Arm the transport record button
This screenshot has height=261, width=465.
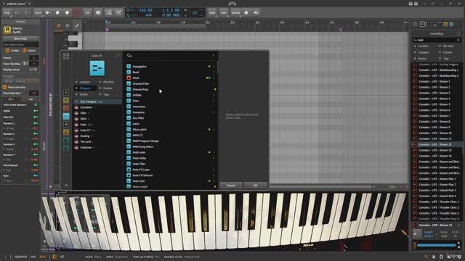pyautogui.click(x=67, y=13)
